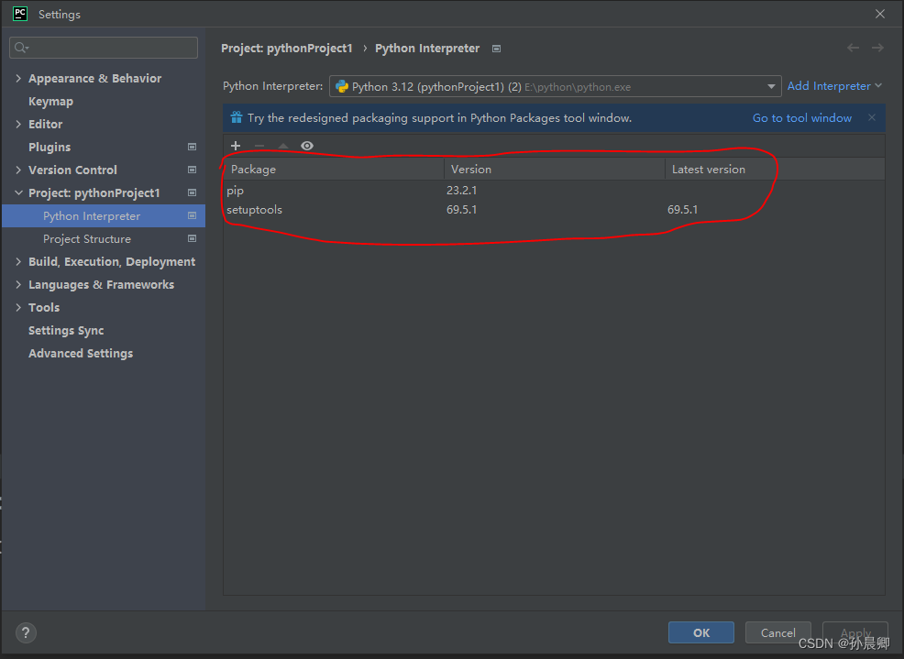Viewport: 904px width, 659px height.
Task: Select the pip package row
Action: coord(554,191)
